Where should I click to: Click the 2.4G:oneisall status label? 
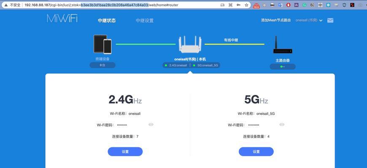tap(176, 66)
